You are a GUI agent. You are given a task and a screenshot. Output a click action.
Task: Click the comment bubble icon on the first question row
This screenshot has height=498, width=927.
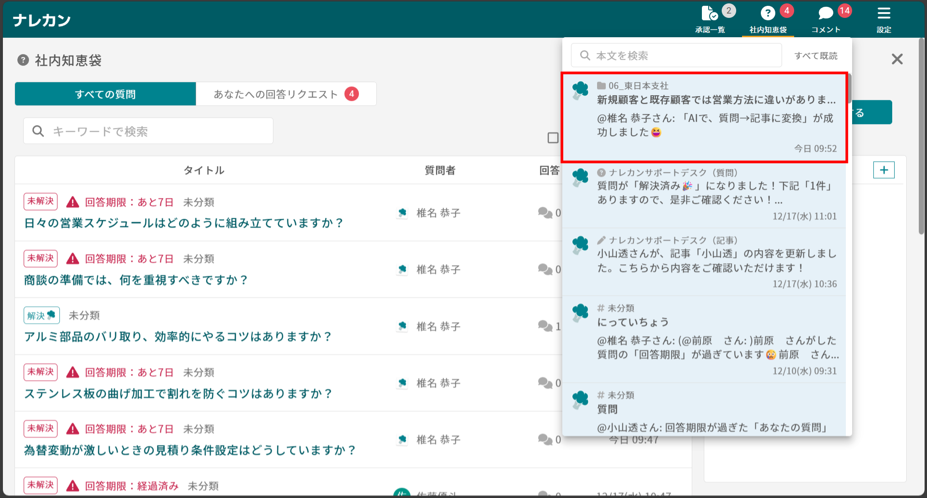(545, 213)
